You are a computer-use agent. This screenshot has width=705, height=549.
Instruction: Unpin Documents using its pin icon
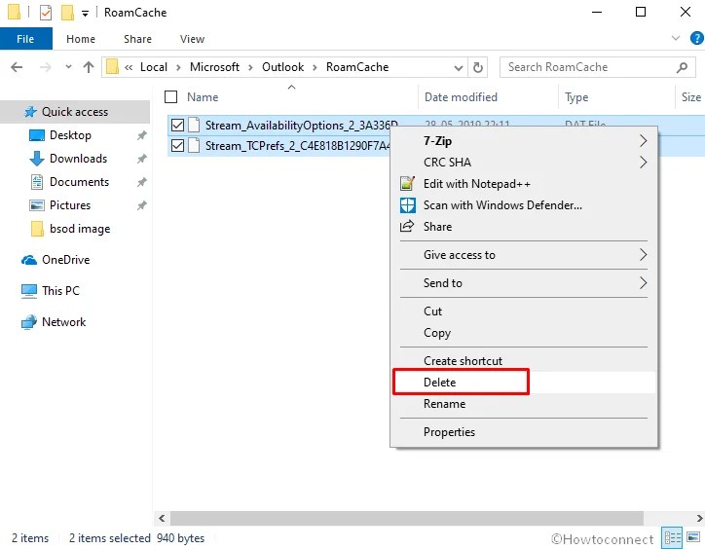tap(141, 182)
